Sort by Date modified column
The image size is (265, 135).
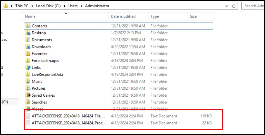coord(123,17)
